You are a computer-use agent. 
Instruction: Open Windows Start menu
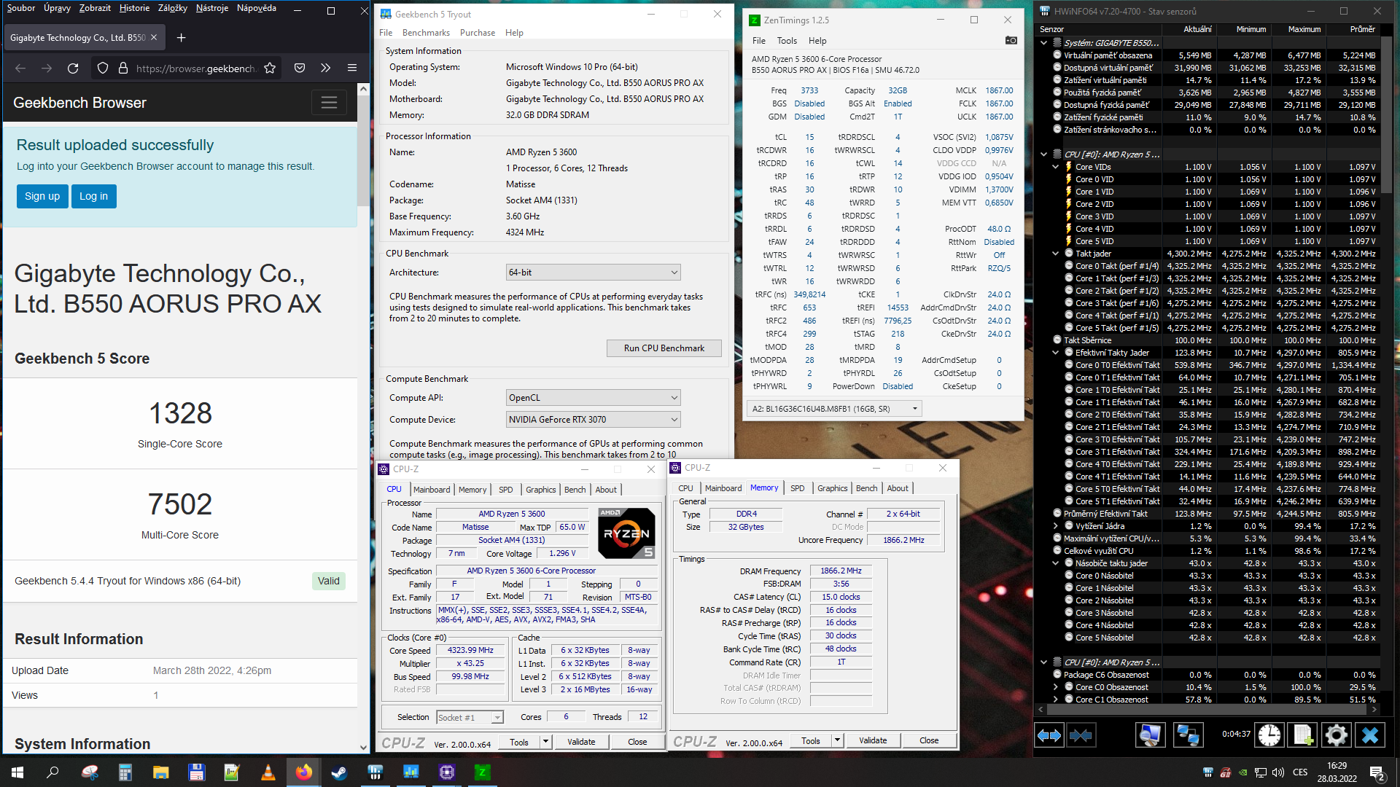tap(17, 772)
